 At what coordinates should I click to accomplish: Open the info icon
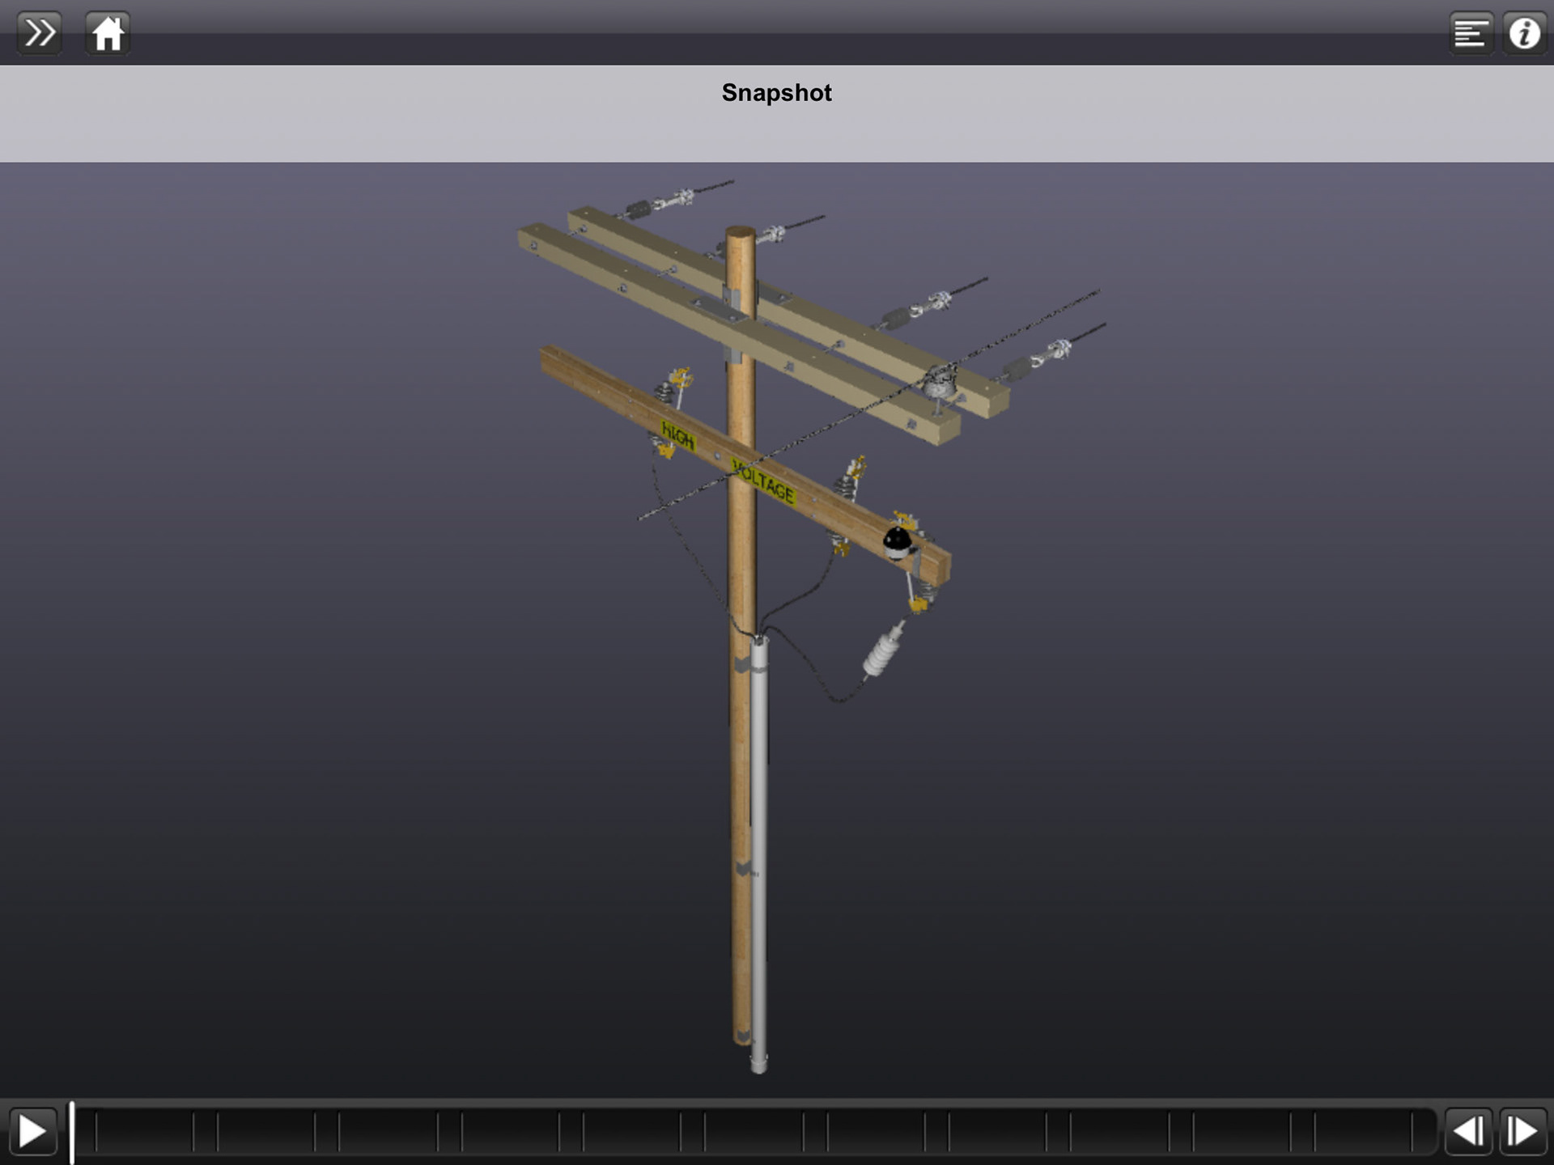[1524, 33]
